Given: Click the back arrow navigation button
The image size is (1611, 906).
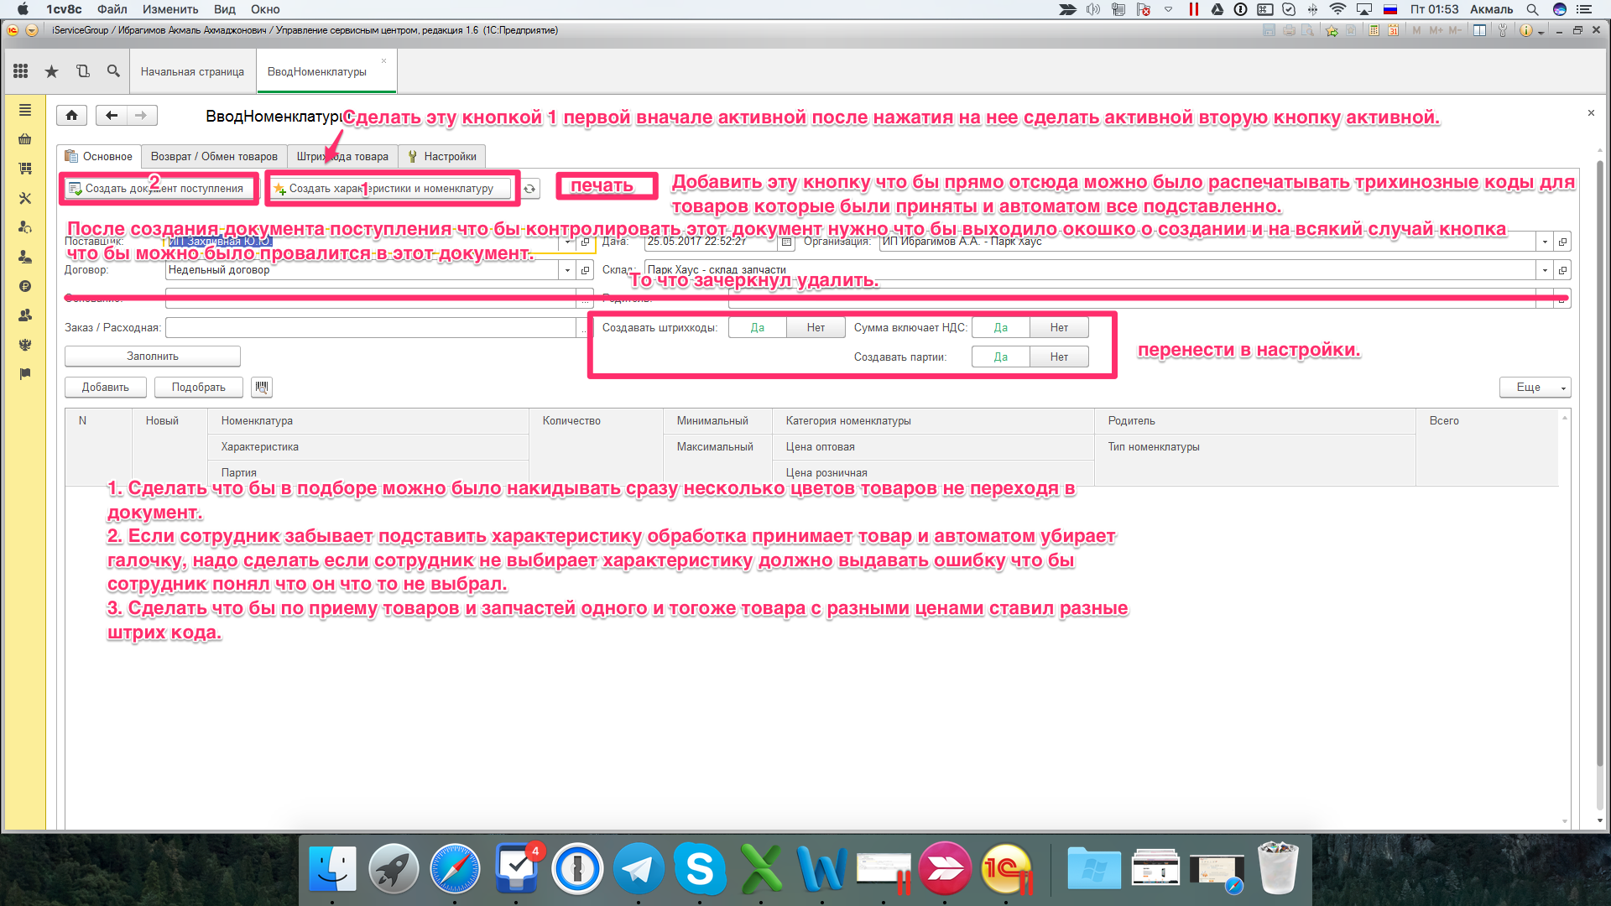Looking at the screenshot, I should pos(112,116).
